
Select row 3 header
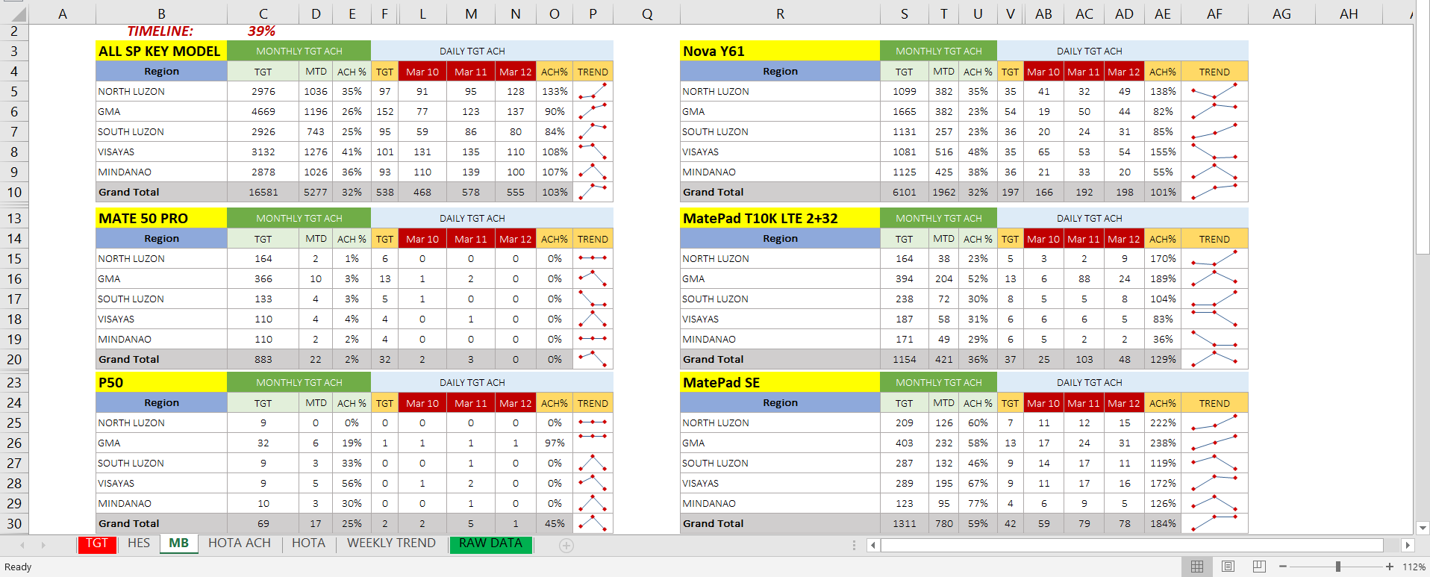pyautogui.click(x=14, y=51)
